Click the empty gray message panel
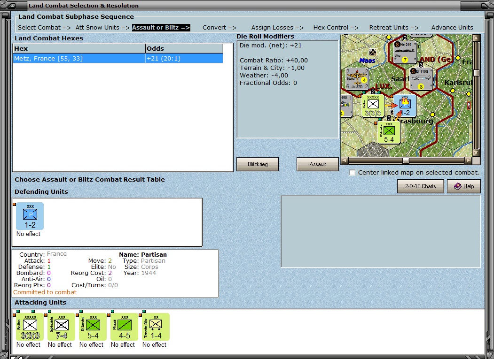Screen dimensions: 494x359 [x=381, y=231]
